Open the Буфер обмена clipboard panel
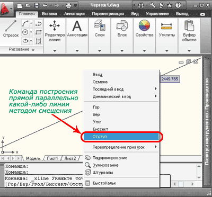Image resolution: width=212 pixels, height=197 pixels. pyautogui.click(x=189, y=25)
